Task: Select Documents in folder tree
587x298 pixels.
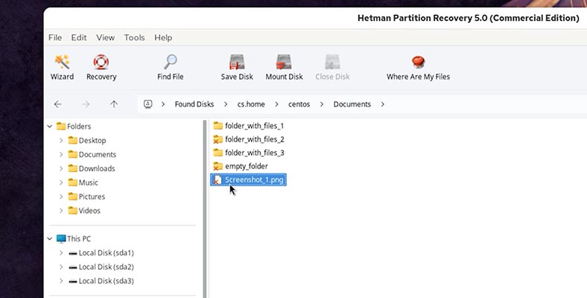Action: click(x=98, y=154)
